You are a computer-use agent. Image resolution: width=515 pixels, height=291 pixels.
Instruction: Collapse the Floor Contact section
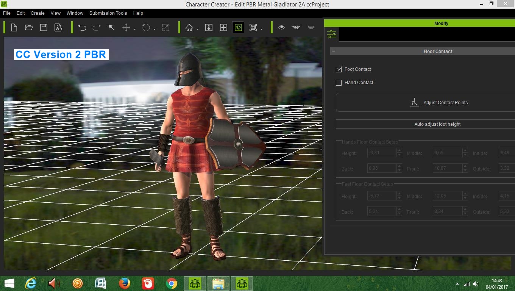pyautogui.click(x=334, y=51)
